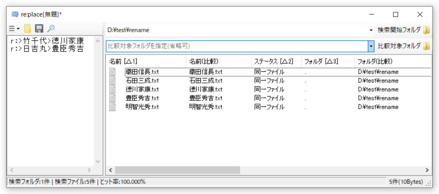Click the 検索開始フォルダ folder icon
This screenshot has height=194, width=439.
click(x=426, y=30)
